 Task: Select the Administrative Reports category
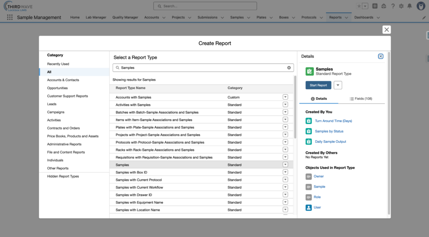point(74,144)
